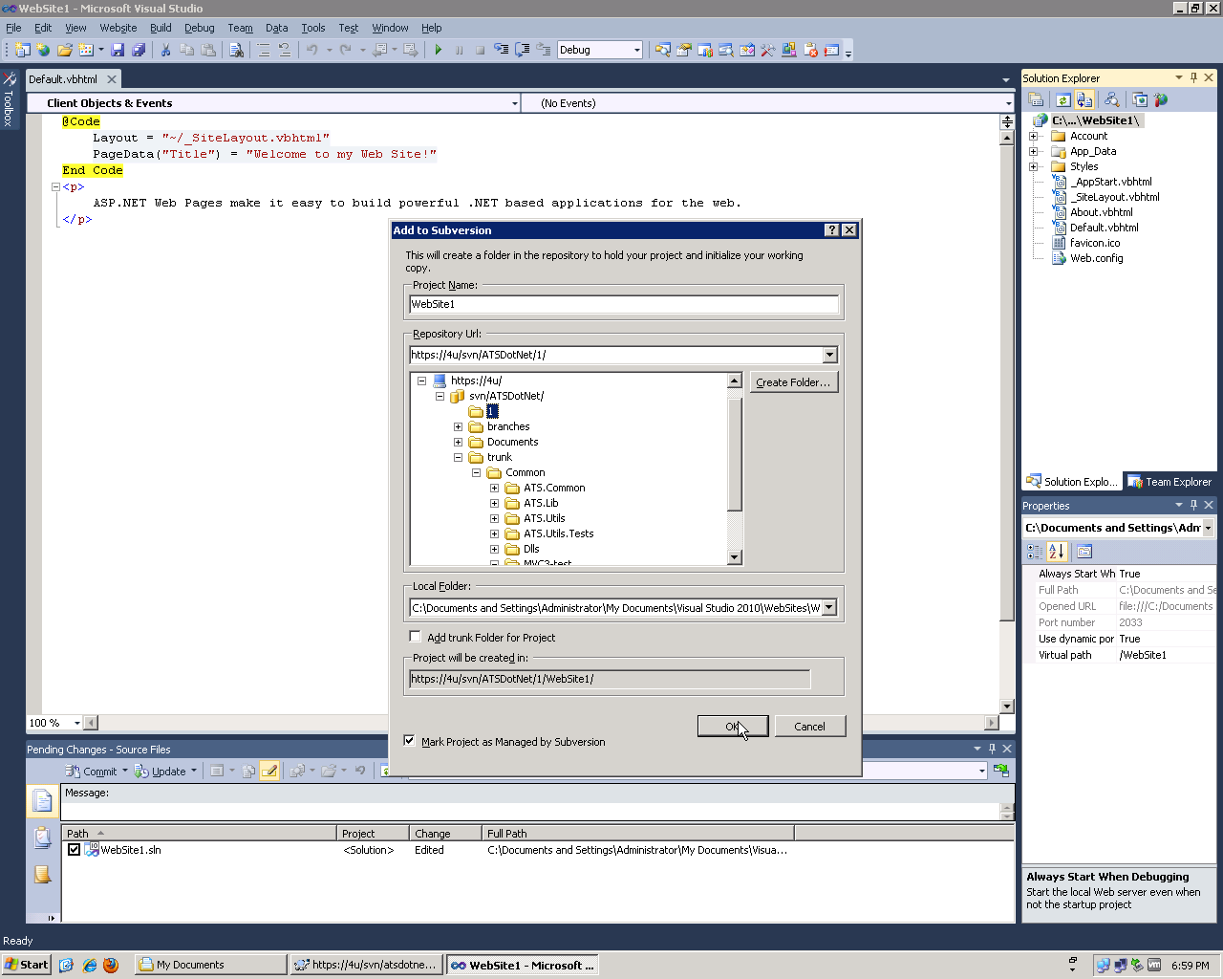This screenshot has width=1223, height=979.
Task: Open the Debug menu
Action: [x=200, y=28]
